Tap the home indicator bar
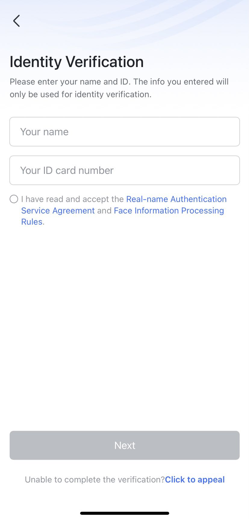Screen dimensions: 249x519 [x=124, y=513]
